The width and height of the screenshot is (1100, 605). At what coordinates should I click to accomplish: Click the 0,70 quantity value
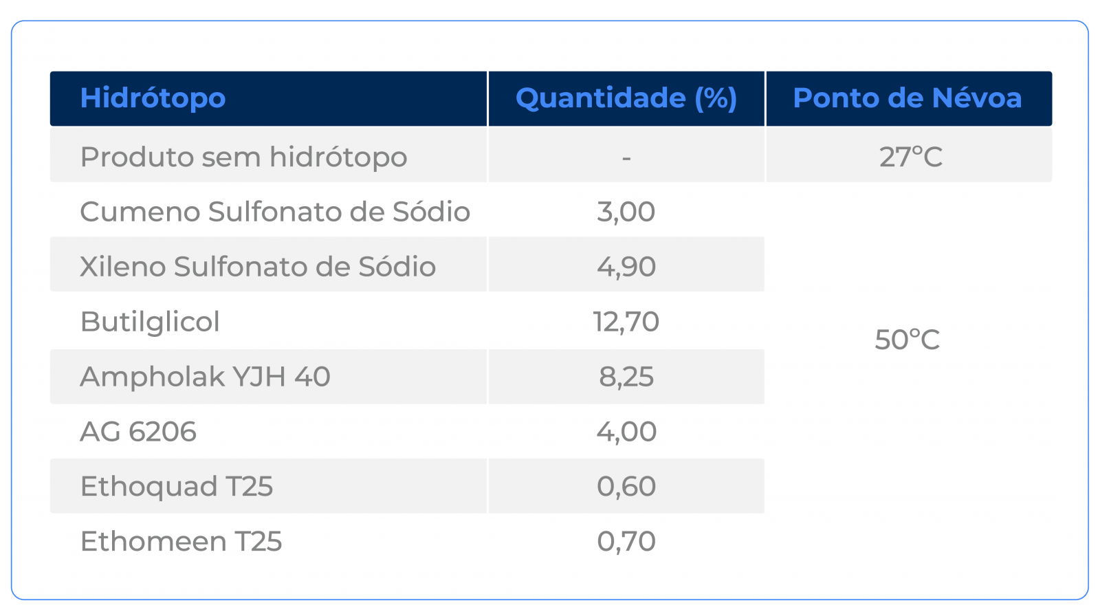[x=626, y=542]
